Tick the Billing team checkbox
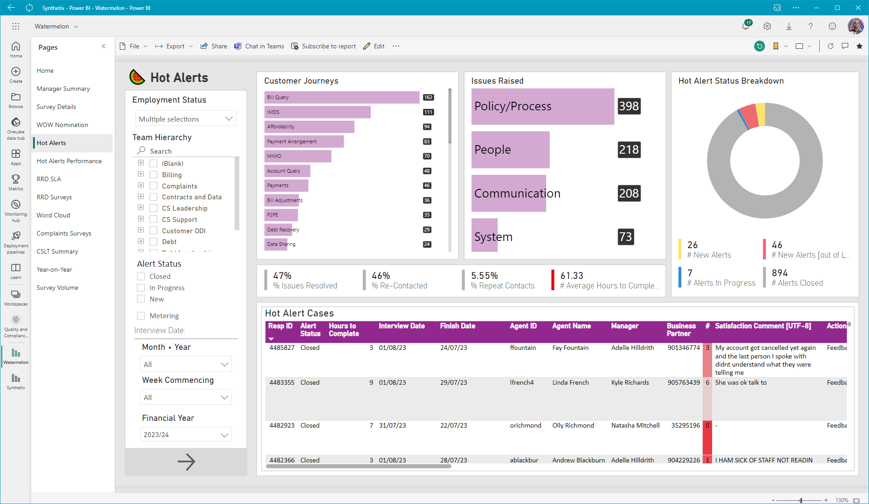 [x=154, y=174]
